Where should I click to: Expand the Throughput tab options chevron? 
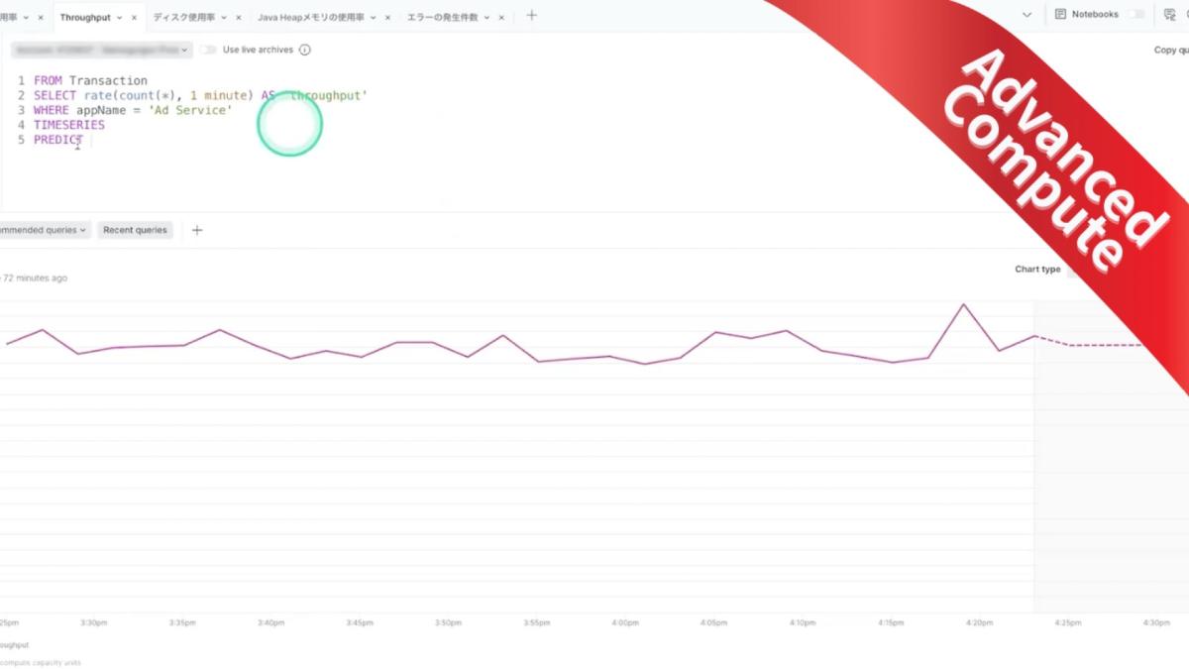pyautogui.click(x=120, y=18)
